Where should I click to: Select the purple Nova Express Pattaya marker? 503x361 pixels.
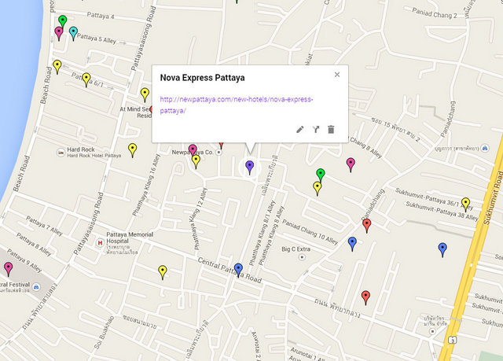click(250, 168)
